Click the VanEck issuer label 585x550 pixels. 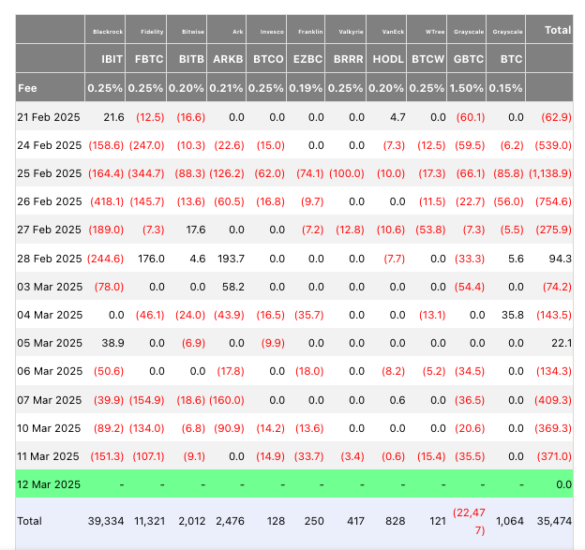393,32
